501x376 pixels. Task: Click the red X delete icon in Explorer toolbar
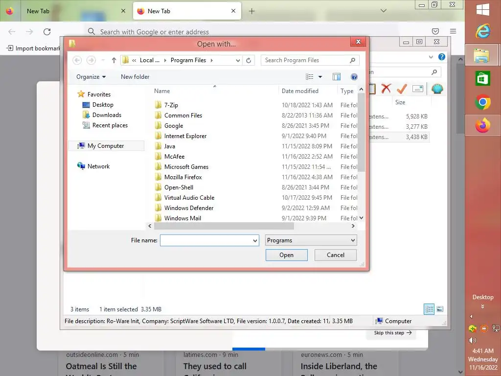pyautogui.click(x=386, y=89)
